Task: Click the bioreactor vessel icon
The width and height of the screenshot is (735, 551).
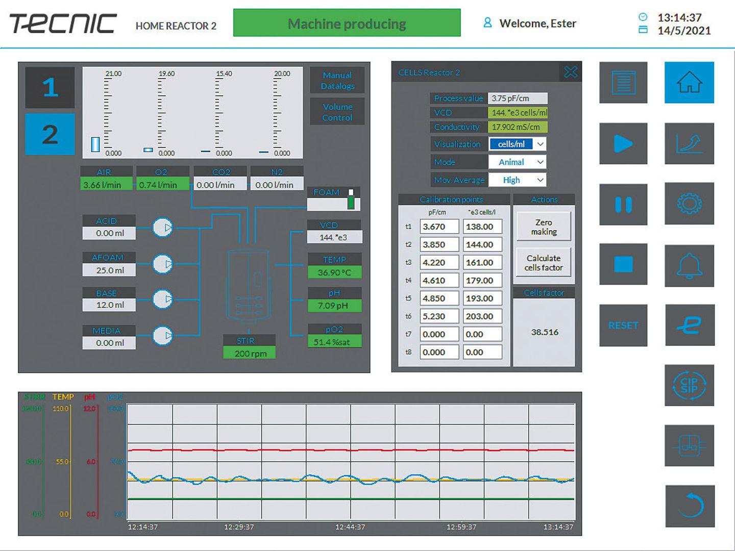Action: (x=249, y=287)
